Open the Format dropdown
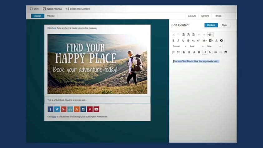This screenshot has width=263, height=148. tap(180, 46)
